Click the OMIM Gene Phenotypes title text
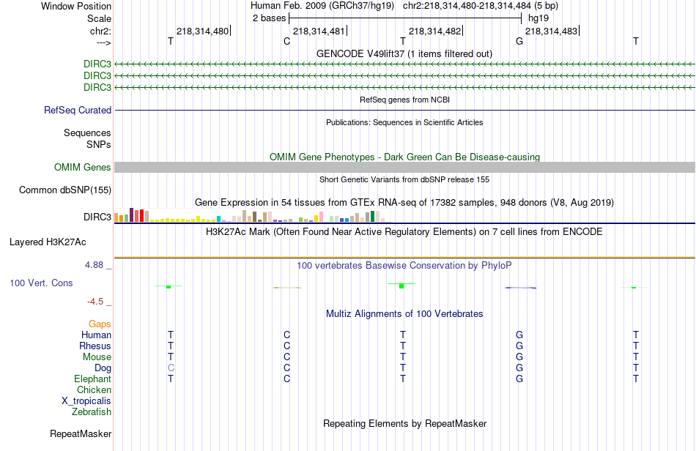 click(404, 157)
